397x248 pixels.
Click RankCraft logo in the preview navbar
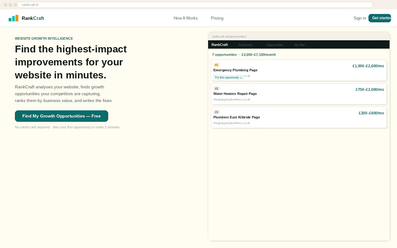coord(220,45)
